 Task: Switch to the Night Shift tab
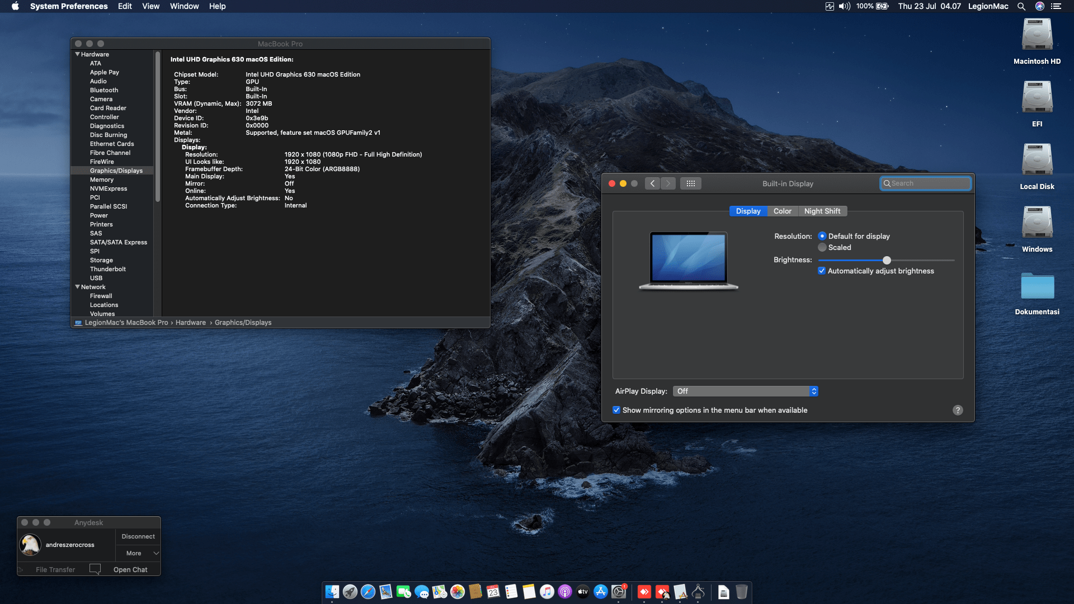point(822,211)
